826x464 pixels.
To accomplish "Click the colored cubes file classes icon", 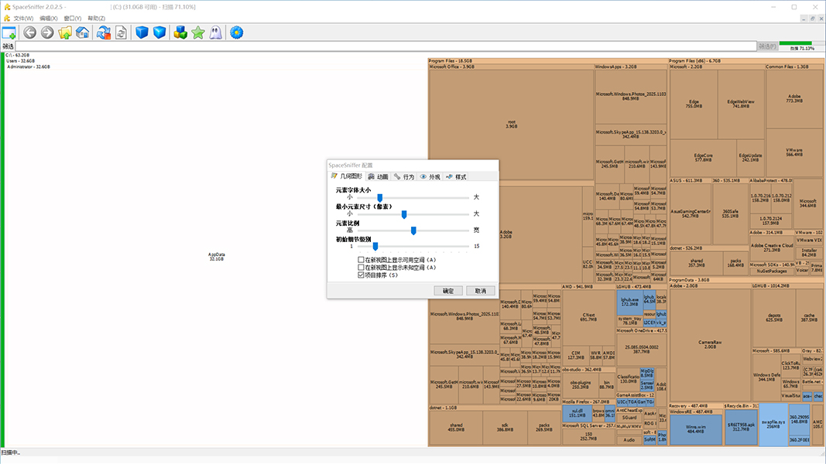I will point(180,32).
